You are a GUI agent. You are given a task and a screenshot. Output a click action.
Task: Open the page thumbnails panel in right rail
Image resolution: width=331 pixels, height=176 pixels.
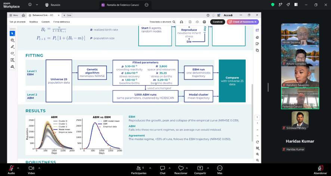pos(257,50)
